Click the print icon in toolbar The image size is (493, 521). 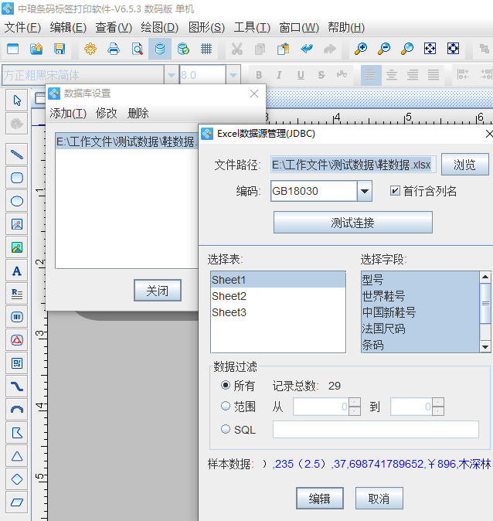pyautogui.click(x=114, y=49)
